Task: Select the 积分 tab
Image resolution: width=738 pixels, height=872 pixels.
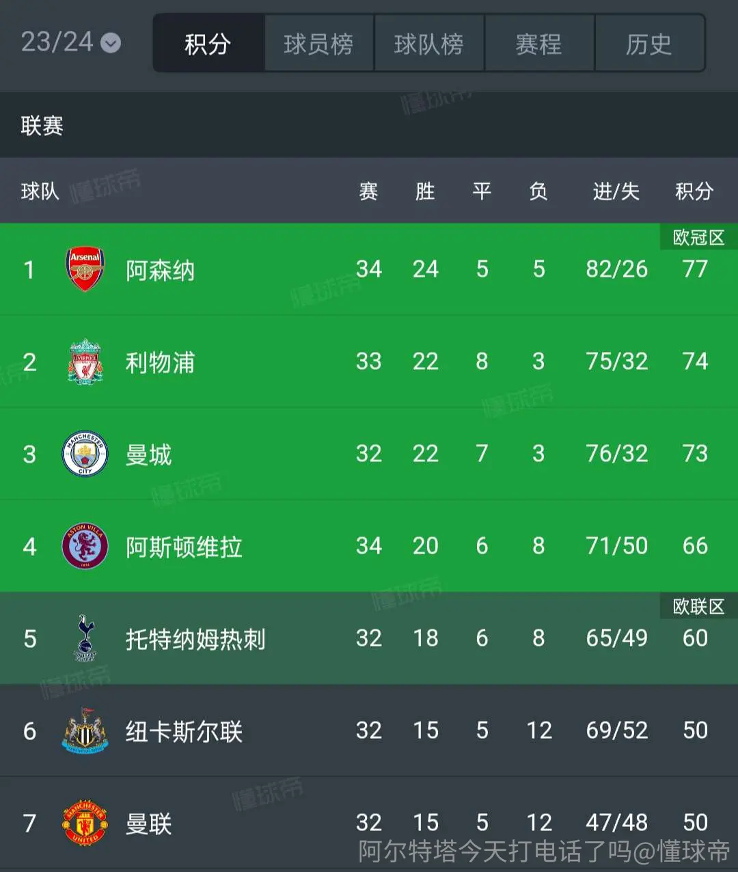Action: (208, 44)
